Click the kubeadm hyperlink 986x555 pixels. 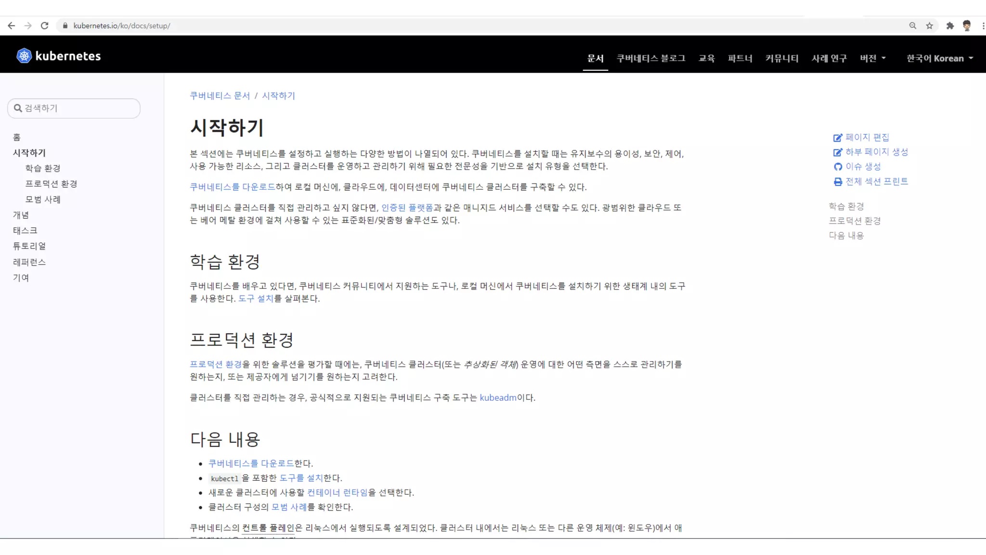coord(498,397)
